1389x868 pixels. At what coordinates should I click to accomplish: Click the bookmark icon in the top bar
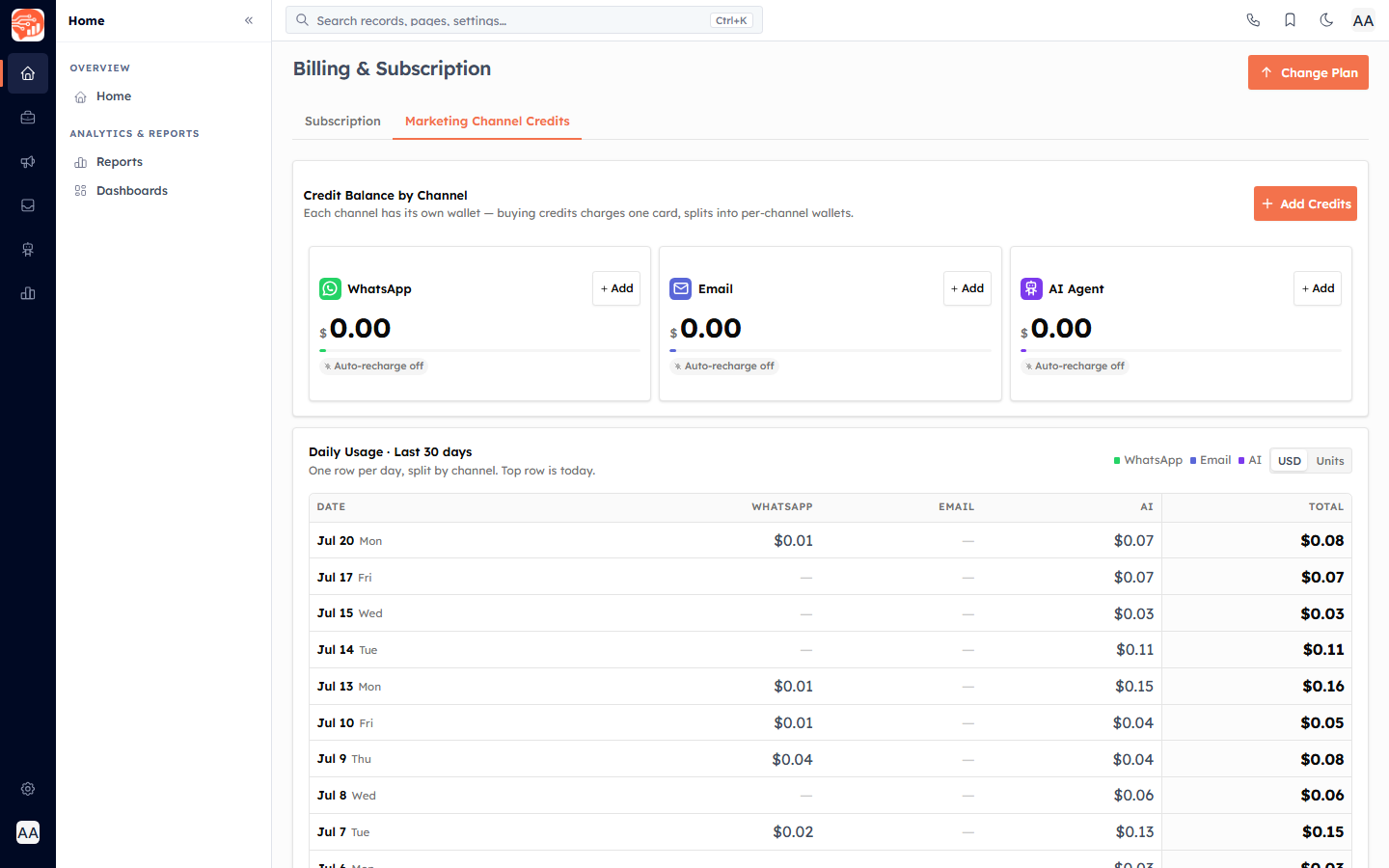[1290, 20]
